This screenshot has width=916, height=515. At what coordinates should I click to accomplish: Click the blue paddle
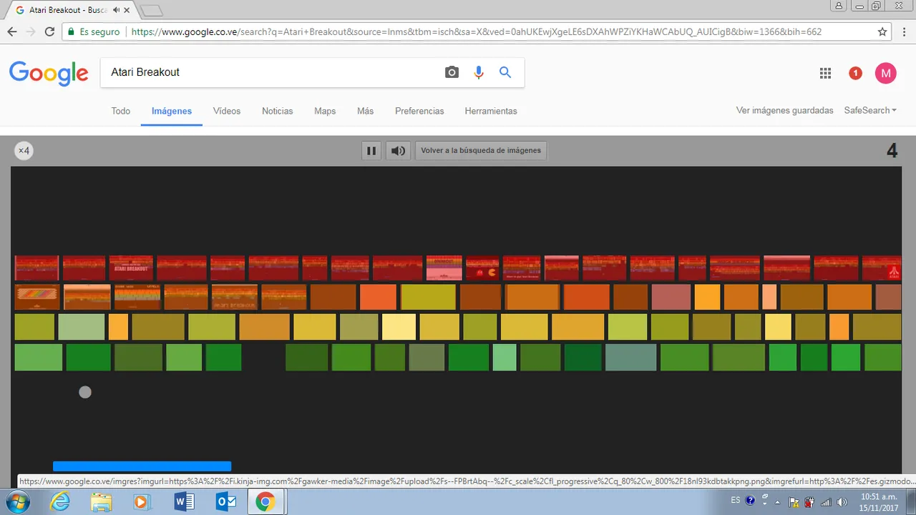(142, 466)
